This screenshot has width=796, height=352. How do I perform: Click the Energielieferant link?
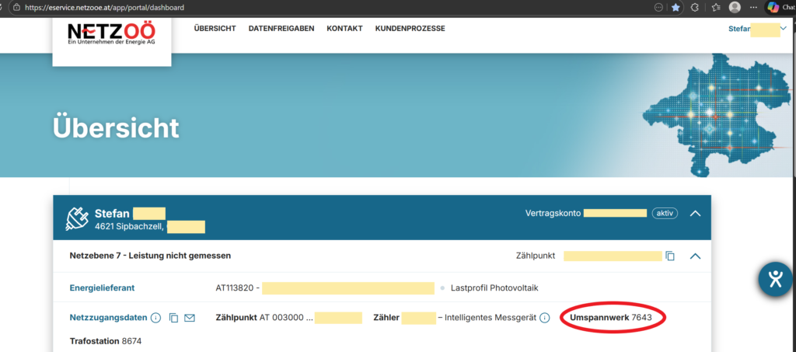click(102, 288)
